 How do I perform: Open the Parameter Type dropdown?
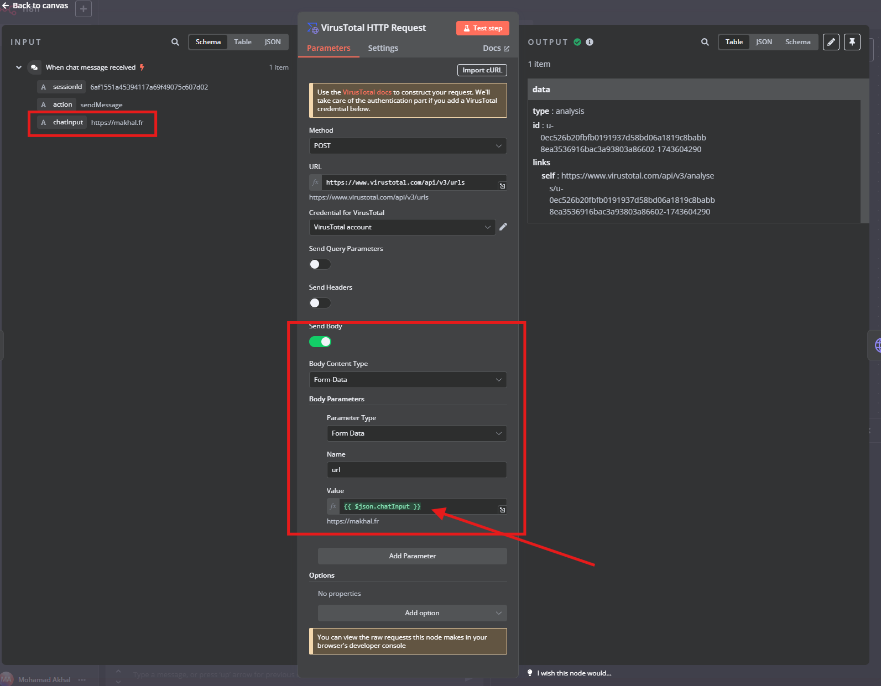click(416, 433)
